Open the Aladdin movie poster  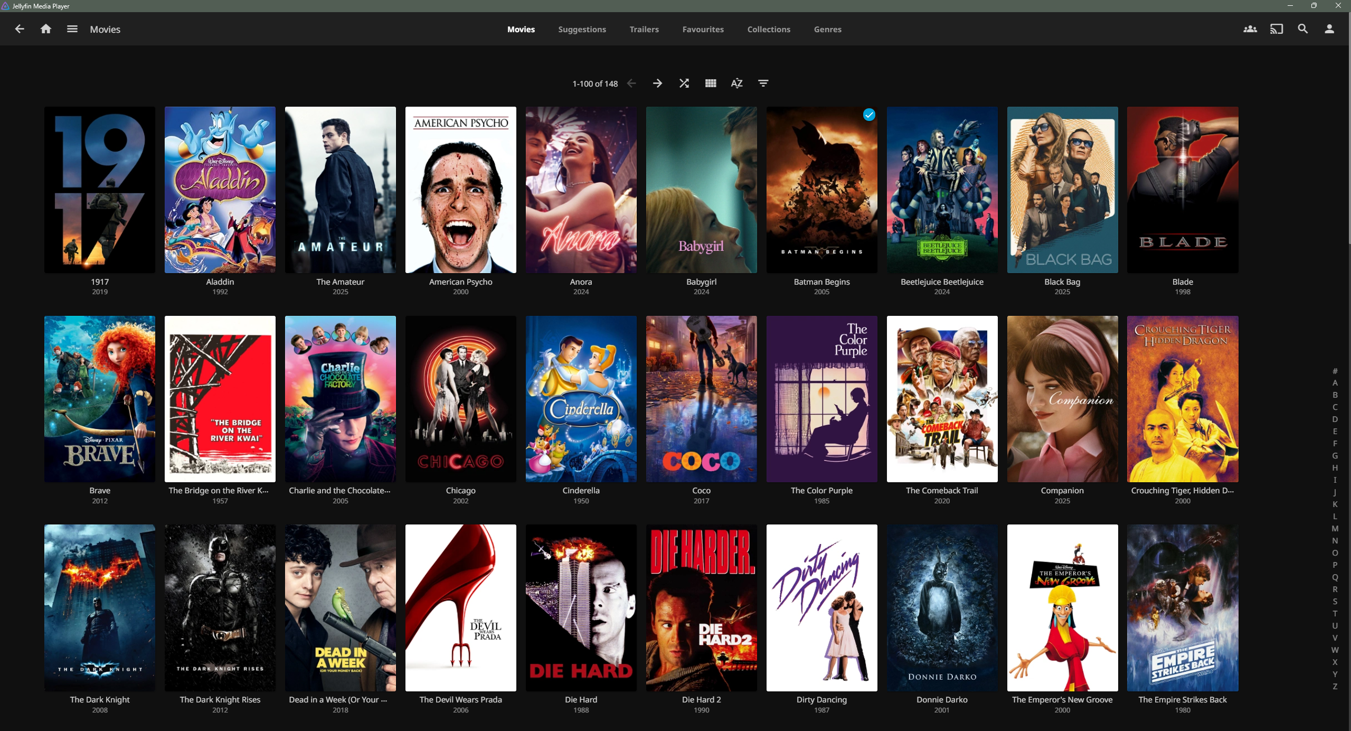[x=220, y=190]
